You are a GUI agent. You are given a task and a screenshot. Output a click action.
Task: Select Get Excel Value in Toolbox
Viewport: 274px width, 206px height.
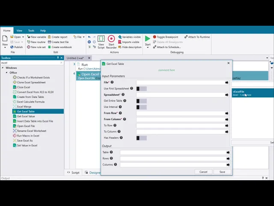tap(24, 116)
